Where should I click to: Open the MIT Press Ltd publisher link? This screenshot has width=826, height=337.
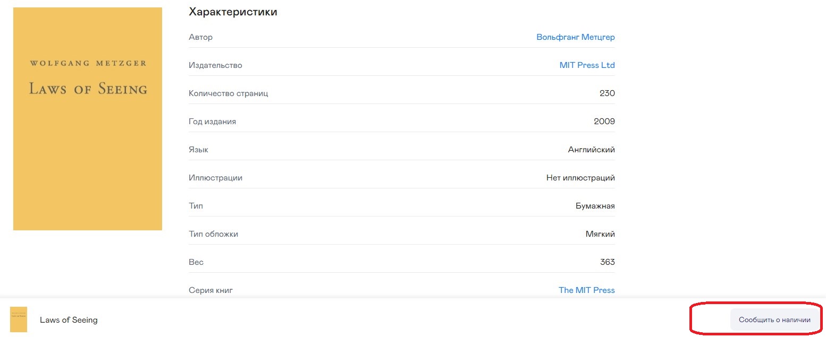pyautogui.click(x=587, y=65)
